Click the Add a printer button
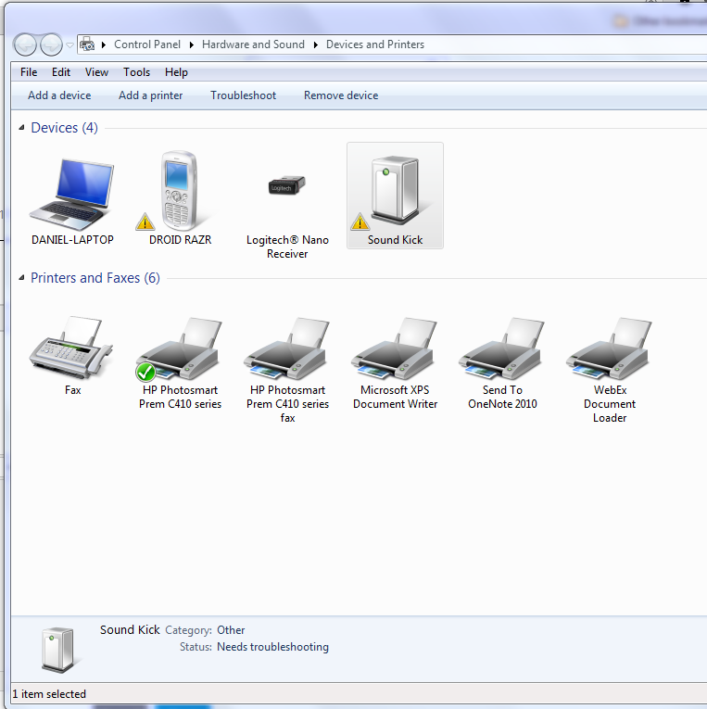Screen dimensions: 707x709 click(150, 95)
